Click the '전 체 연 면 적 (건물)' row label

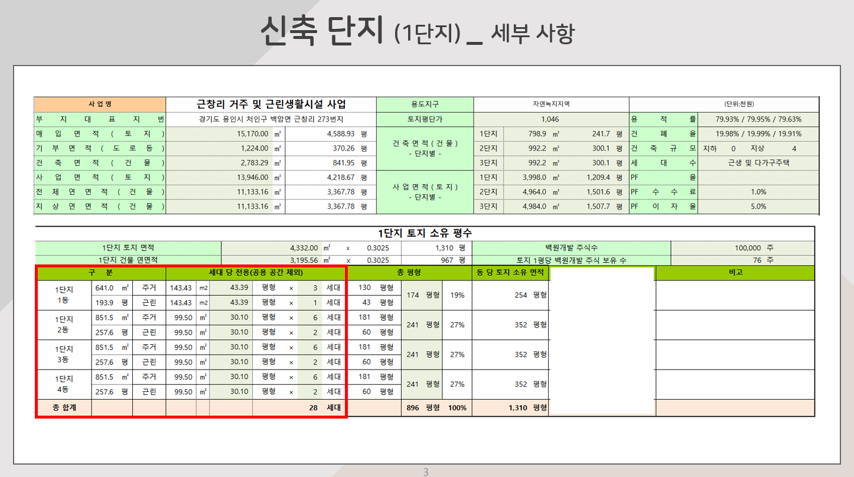(x=100, y=192)
